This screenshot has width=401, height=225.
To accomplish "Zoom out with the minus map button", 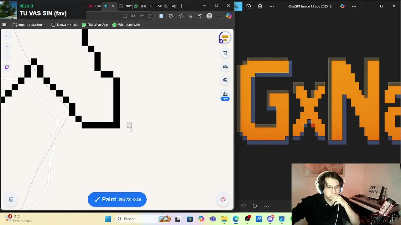I will tap(7, 56).
